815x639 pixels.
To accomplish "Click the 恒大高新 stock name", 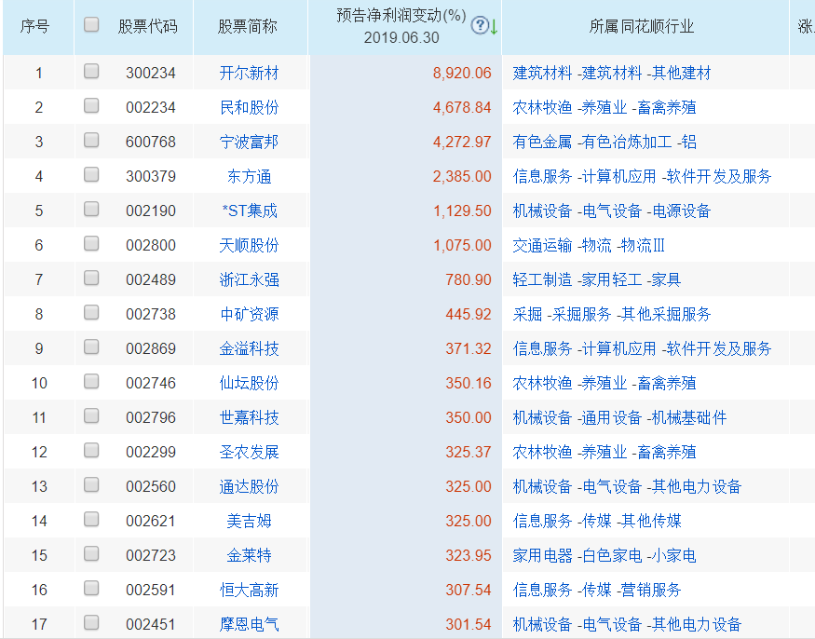I will coord(249,590).
